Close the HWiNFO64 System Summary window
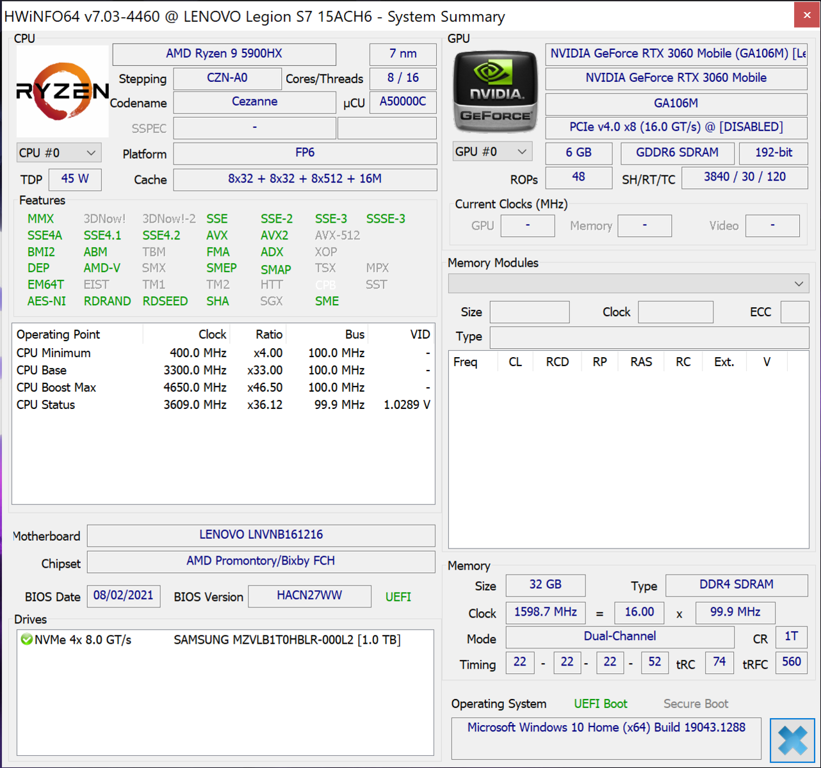 [806, 15]
